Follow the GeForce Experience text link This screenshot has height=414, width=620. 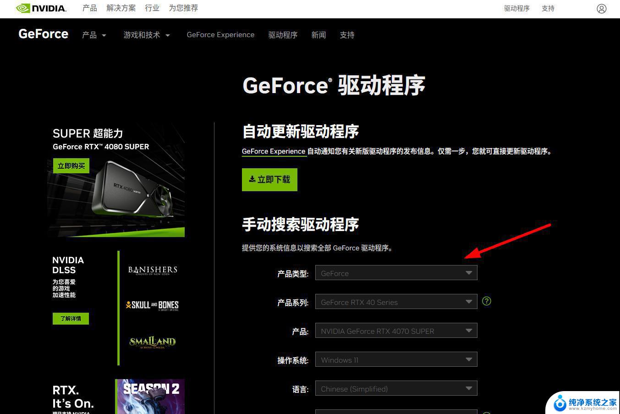[274, 151]
